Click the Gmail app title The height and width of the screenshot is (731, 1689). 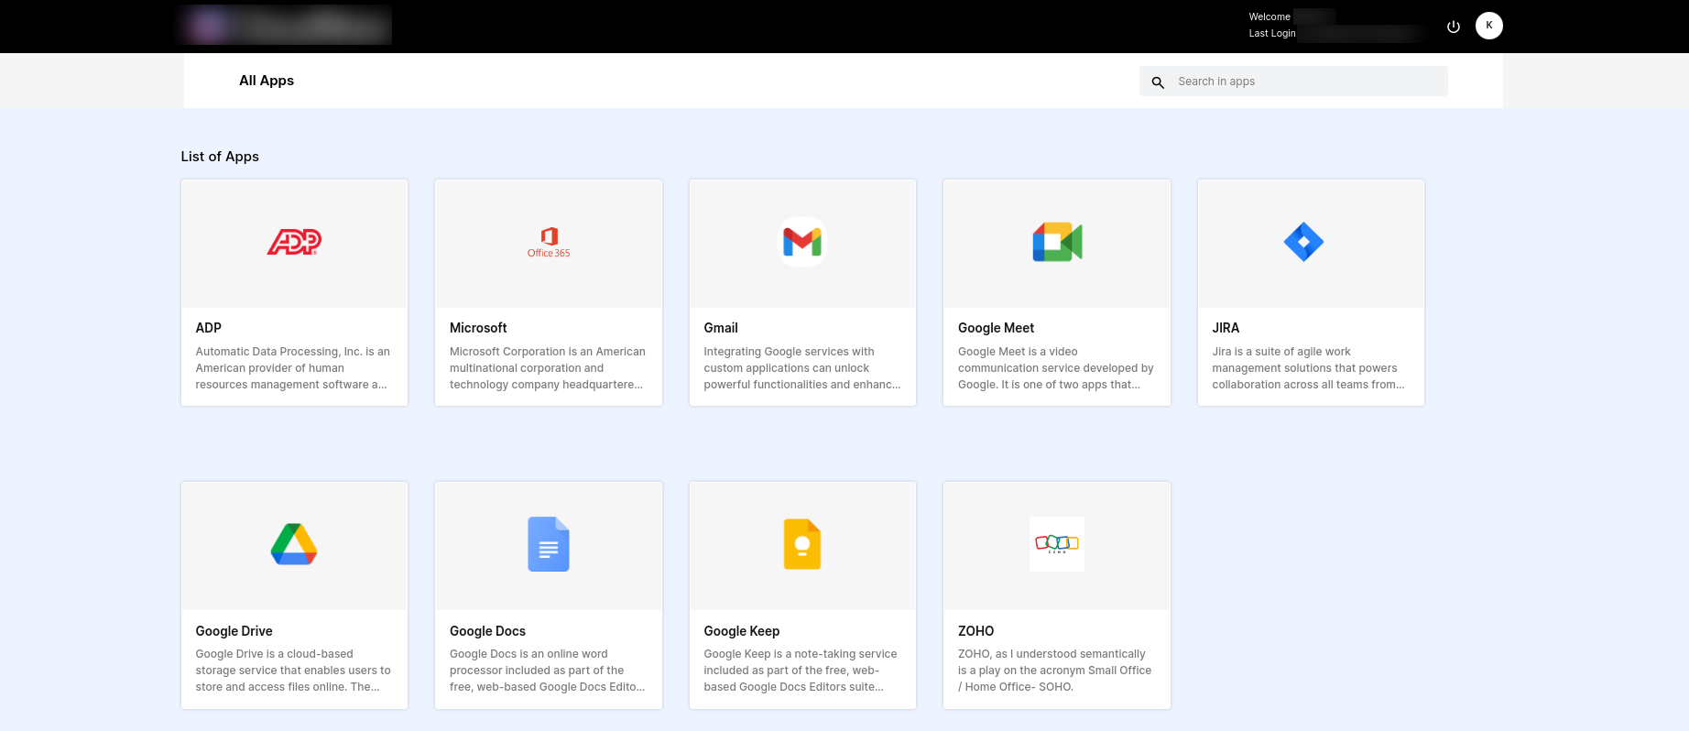point(721,328)
